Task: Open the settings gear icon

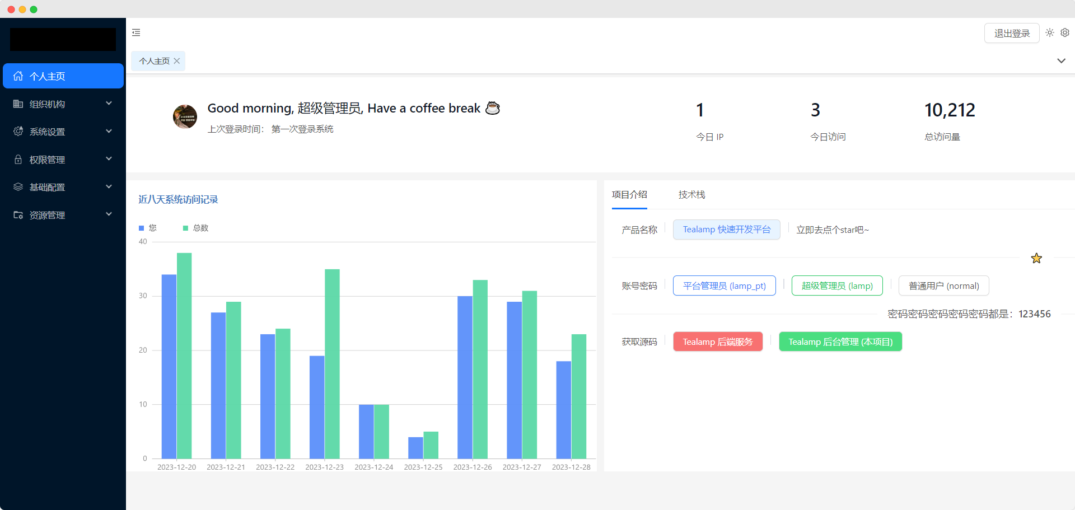Action: click(x=1065, y=33)
